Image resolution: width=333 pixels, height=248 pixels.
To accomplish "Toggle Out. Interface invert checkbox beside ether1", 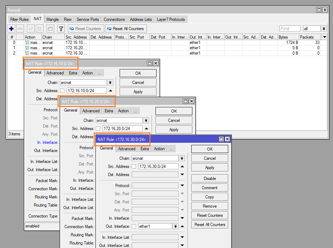I will pyautogui.click(x=134, y=226).
